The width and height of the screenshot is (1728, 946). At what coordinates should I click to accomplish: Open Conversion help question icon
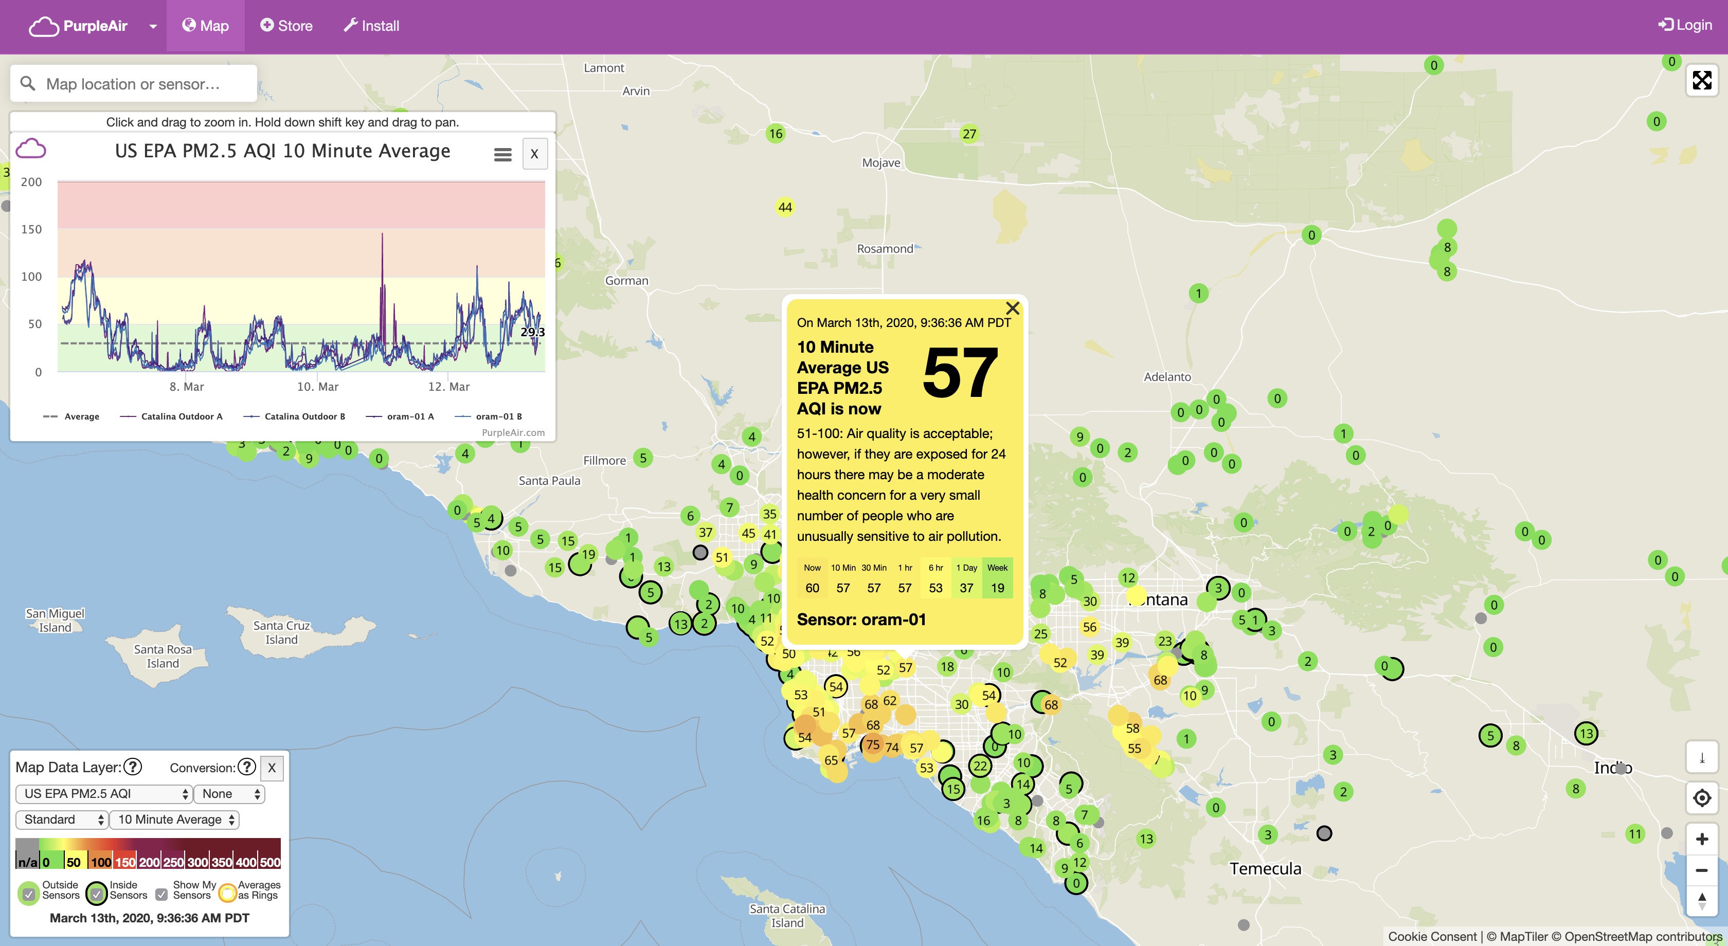point(247,767)
